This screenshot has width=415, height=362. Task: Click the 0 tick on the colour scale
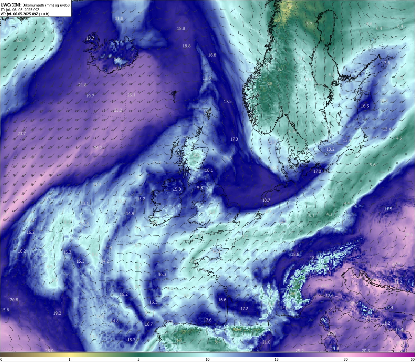pyautogui.click(x=1, y=359)
